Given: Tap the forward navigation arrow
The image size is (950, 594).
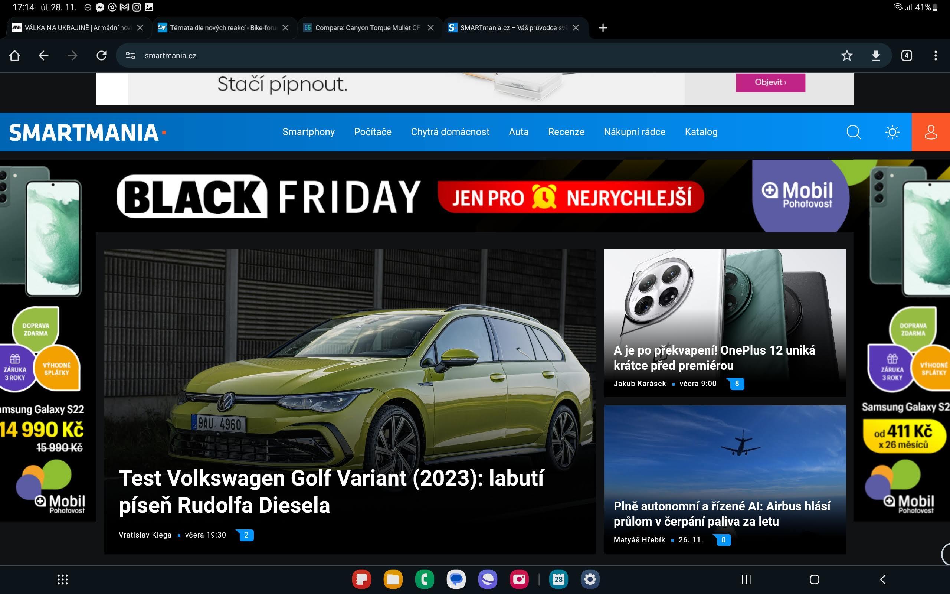Looking at the screenshot, I should point(73,55).
